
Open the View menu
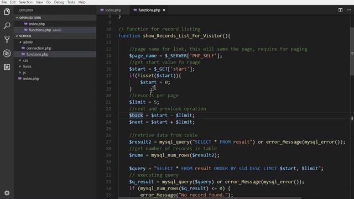tap(39, 2)
